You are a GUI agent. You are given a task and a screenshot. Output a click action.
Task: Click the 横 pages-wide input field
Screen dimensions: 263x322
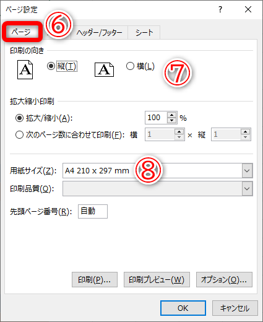coord(160,134)
